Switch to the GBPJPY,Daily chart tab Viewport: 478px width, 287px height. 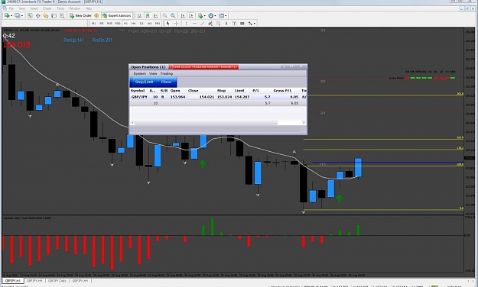tap(57, 281)
